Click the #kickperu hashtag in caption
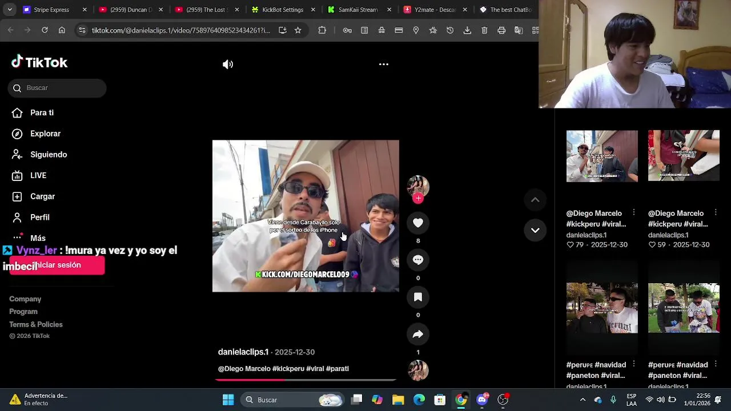 pos(288,369)
